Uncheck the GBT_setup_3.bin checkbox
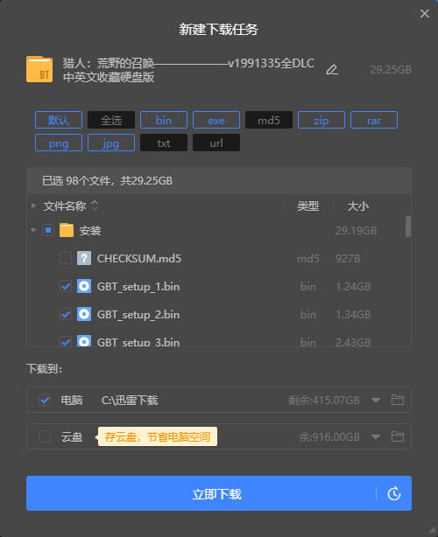This screenshot has width=438, height=537. pyautogui.click(x=66, y=341)
